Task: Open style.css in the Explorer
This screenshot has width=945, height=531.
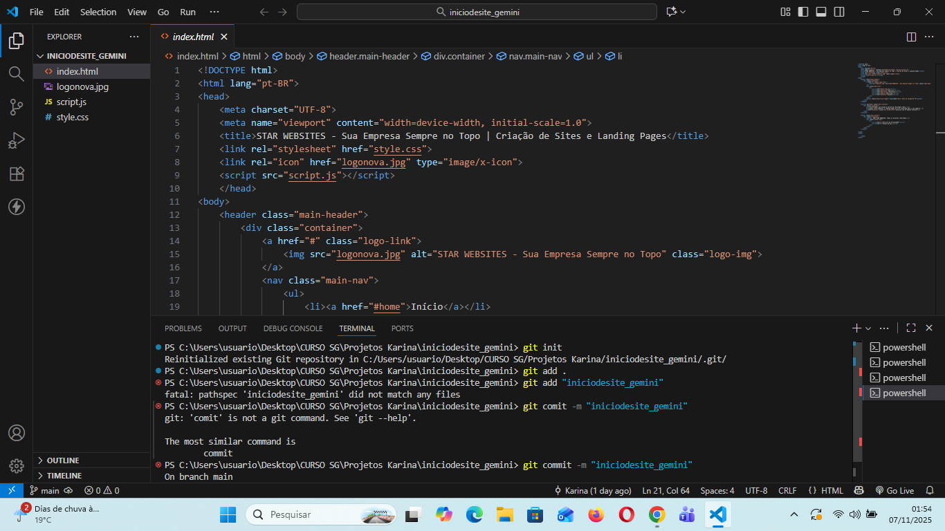Action: (x=72, y=118)
